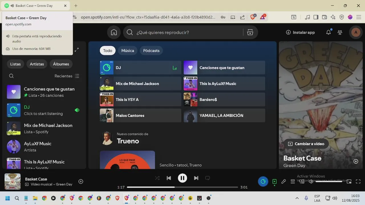Click Instalar app
365x205 pixels.
[301, 32]
